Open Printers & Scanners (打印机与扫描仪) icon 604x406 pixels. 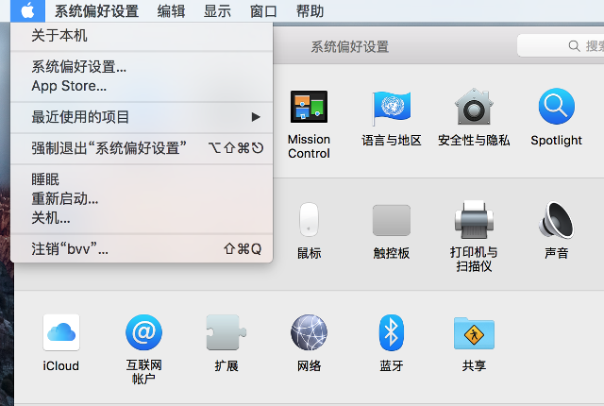point(474,220)
